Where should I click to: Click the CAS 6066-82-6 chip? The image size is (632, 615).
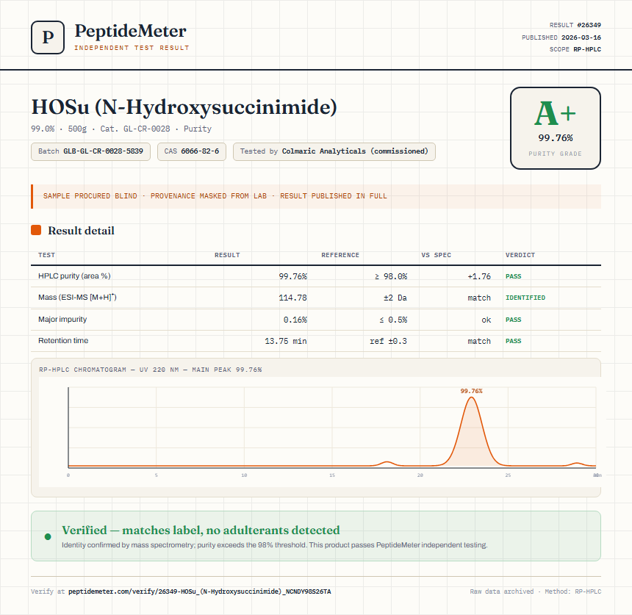[x=192, y=151]
